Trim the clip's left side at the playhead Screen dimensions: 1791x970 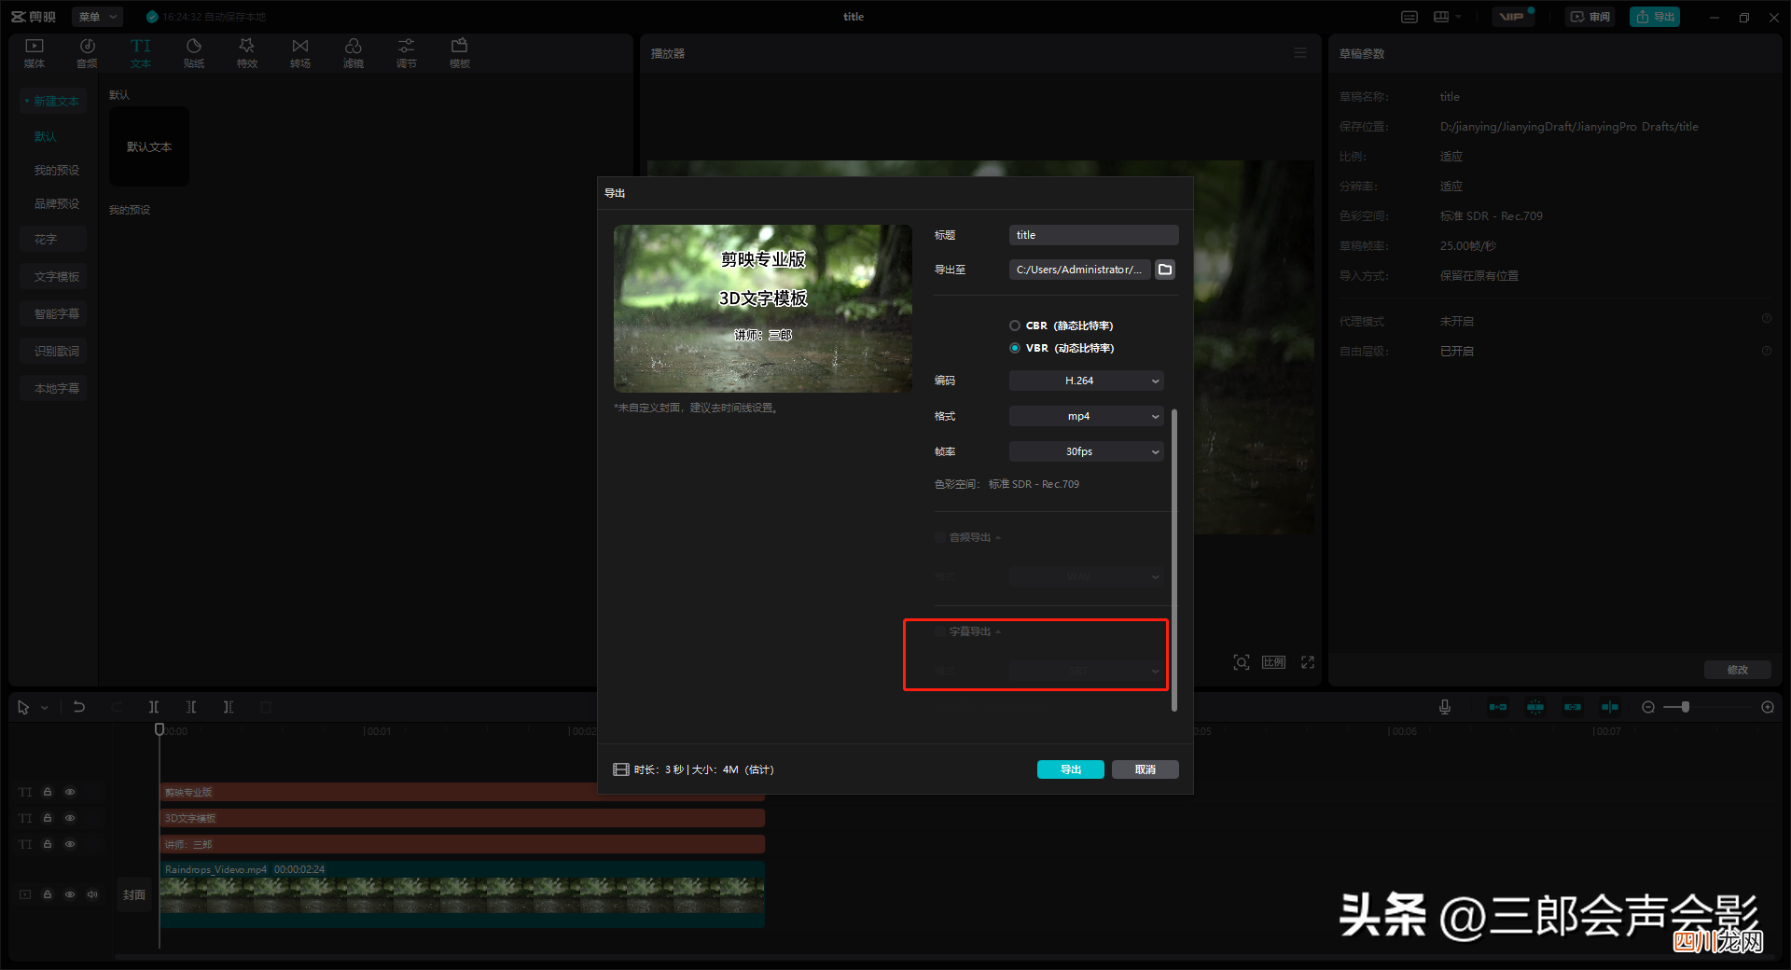(191, 707)
